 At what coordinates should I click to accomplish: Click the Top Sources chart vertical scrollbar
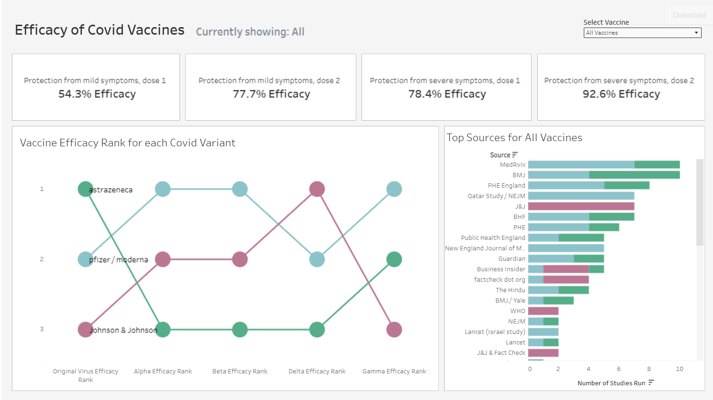tap(700, 203)
